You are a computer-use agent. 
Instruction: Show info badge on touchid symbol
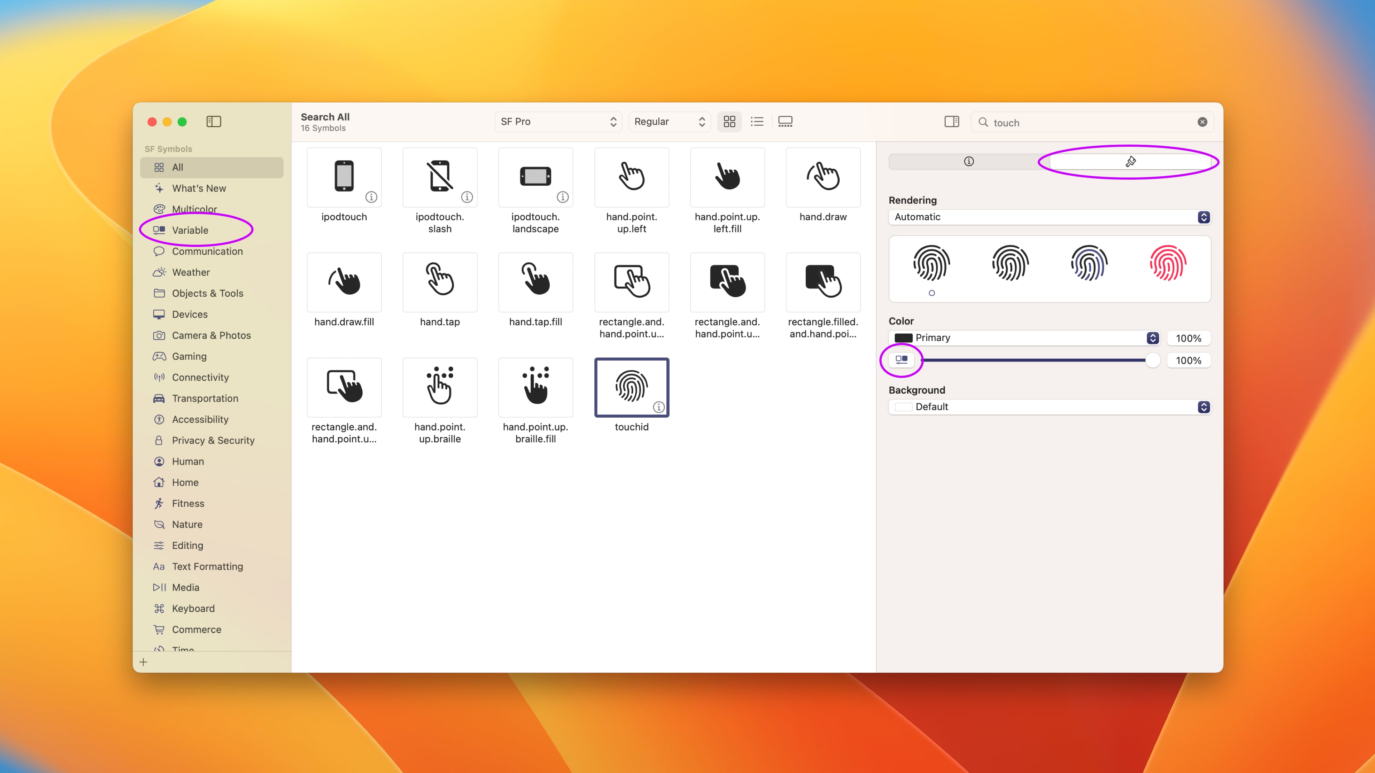click(x=659, y=407)
